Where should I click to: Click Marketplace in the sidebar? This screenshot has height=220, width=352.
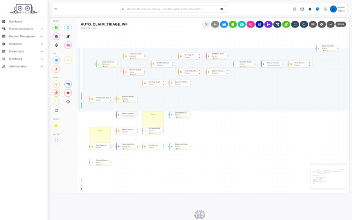pyautogui.click(x=16, y=51)
